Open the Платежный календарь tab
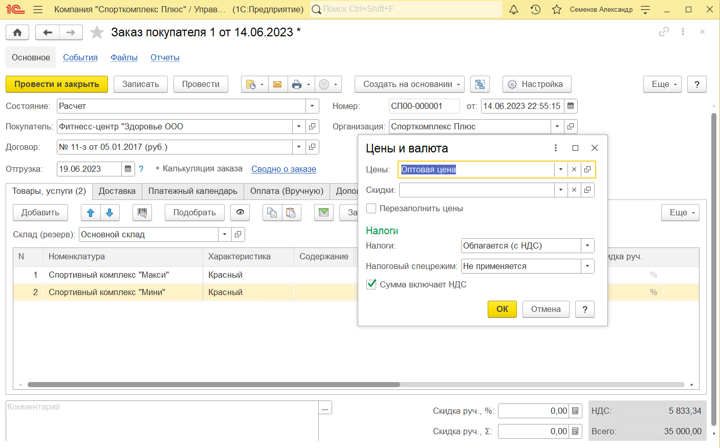This screenshot has width=720, height=448. coord(193,191)
